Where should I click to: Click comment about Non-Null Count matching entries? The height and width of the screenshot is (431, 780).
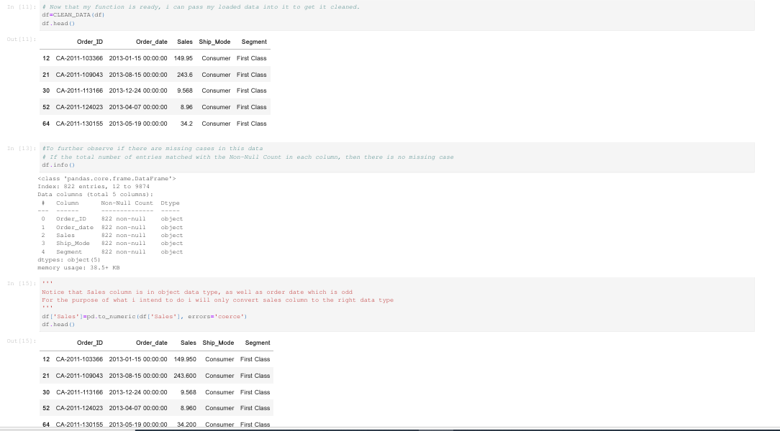coord(248,157)
